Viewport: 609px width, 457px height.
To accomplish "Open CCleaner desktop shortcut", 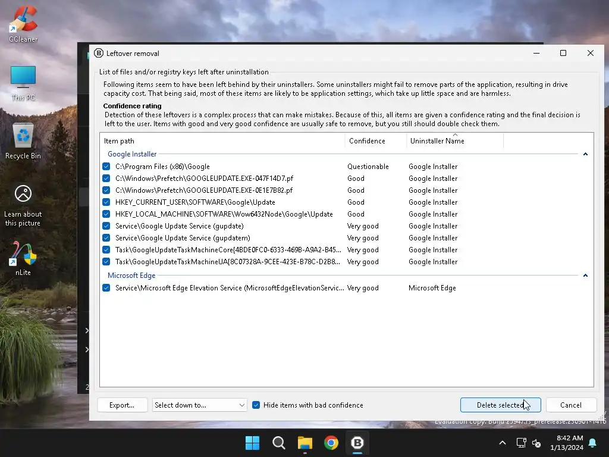I will click(23, 23).
